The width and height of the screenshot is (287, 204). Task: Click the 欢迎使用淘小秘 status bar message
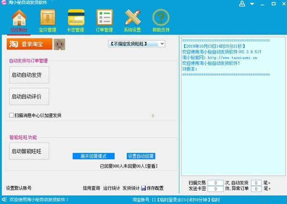[x=39, y=200]
